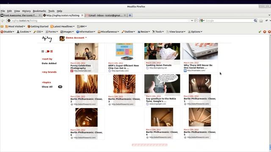The width and height of the screenshot is (271, 152).
Task: Open the Resize developer menu
Action: pos(144,32)
